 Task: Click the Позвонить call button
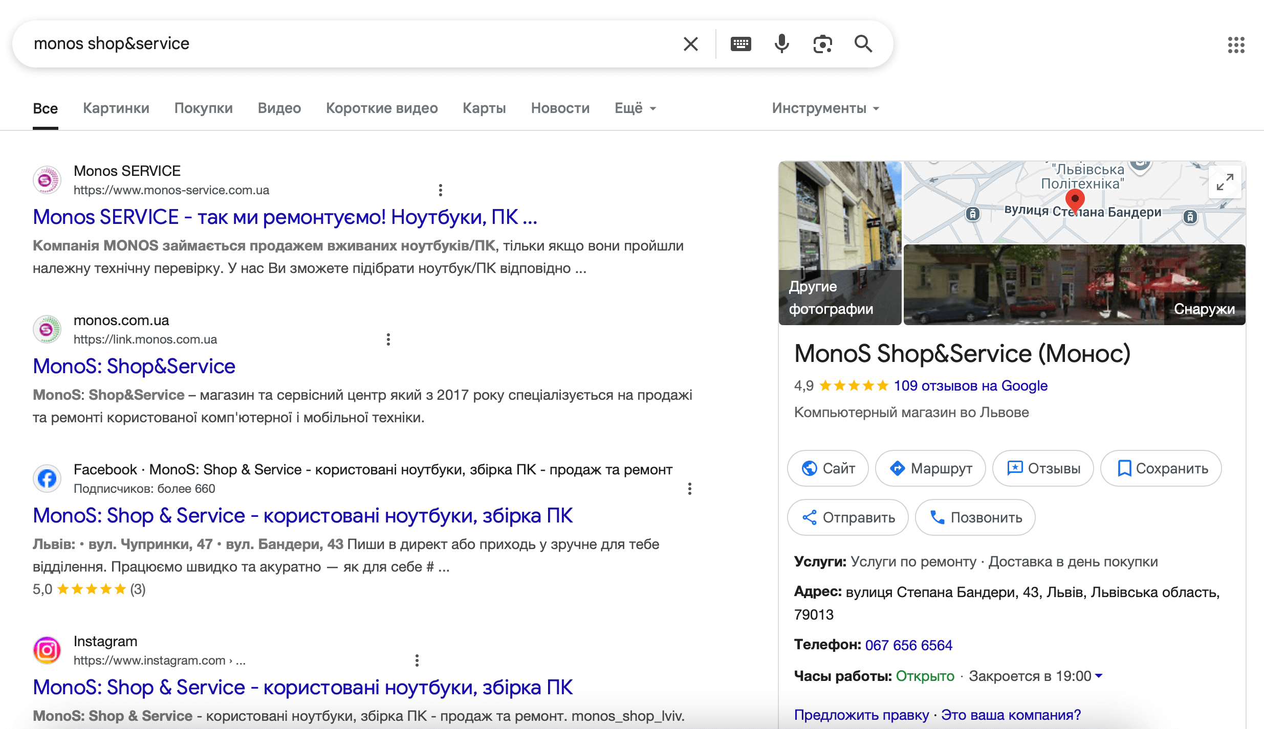pyautogui.click(x=975, y=517)
